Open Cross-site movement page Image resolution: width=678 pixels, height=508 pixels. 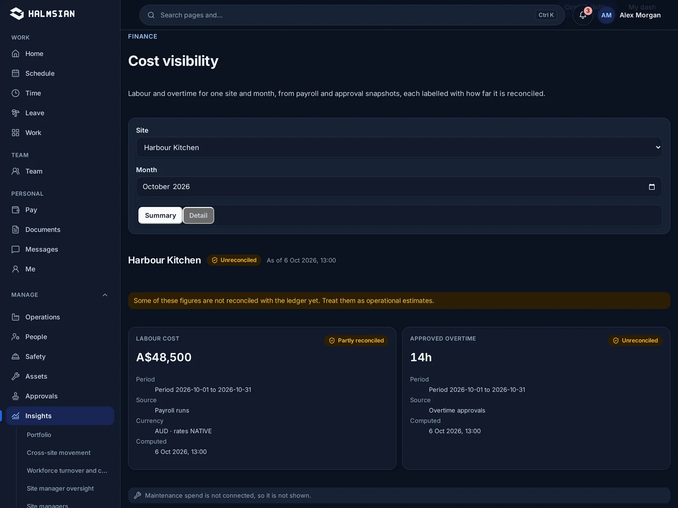(x=58, y=453)
